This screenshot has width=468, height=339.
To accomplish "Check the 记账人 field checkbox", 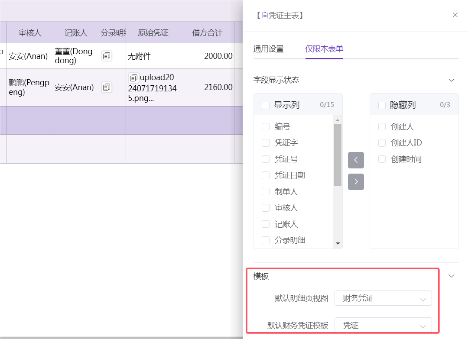I will (x=266, y=224).
